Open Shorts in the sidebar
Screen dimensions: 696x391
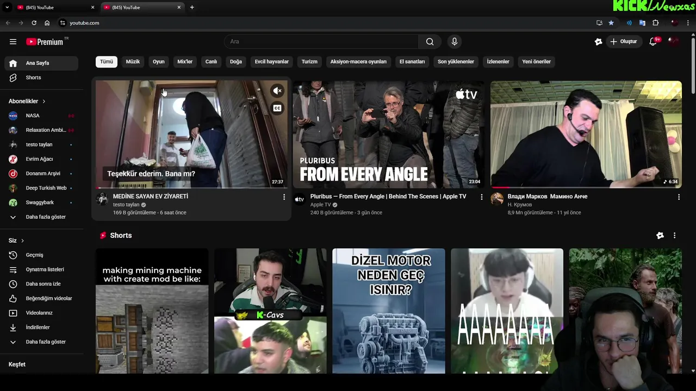(41, 78)
